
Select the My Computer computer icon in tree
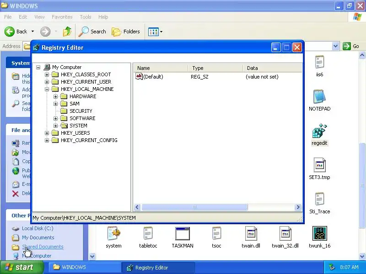47,67
